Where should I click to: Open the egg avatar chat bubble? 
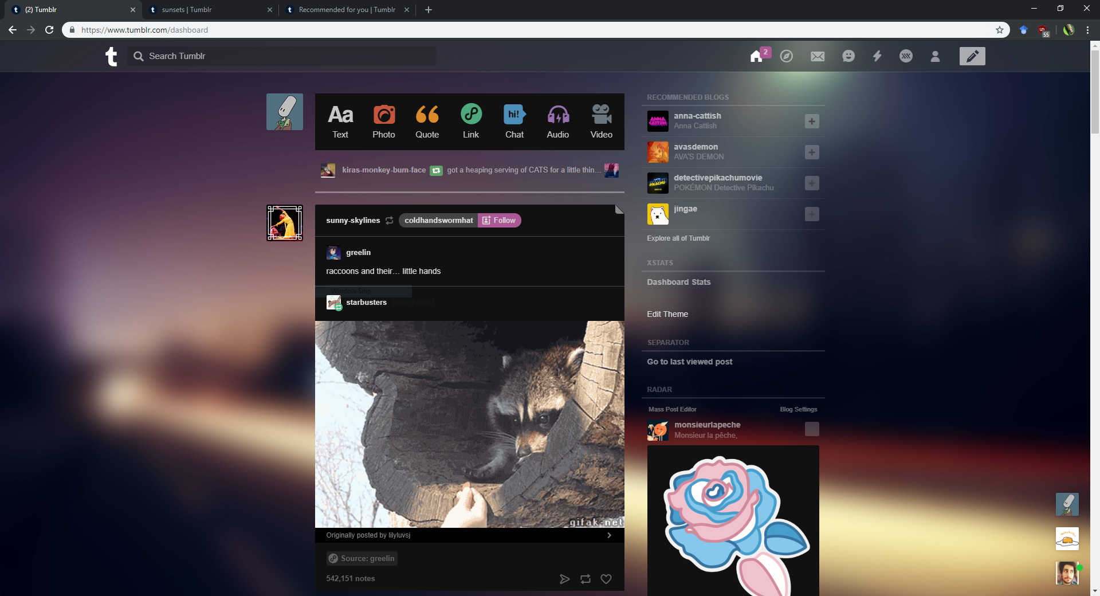[x=1067, y=539]
